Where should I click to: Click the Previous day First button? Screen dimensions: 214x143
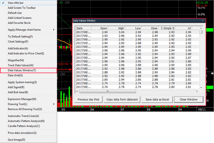pos(89,100)
